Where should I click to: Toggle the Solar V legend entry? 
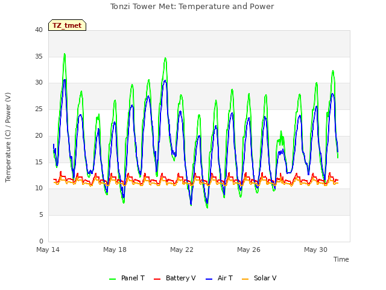point(259,278)
